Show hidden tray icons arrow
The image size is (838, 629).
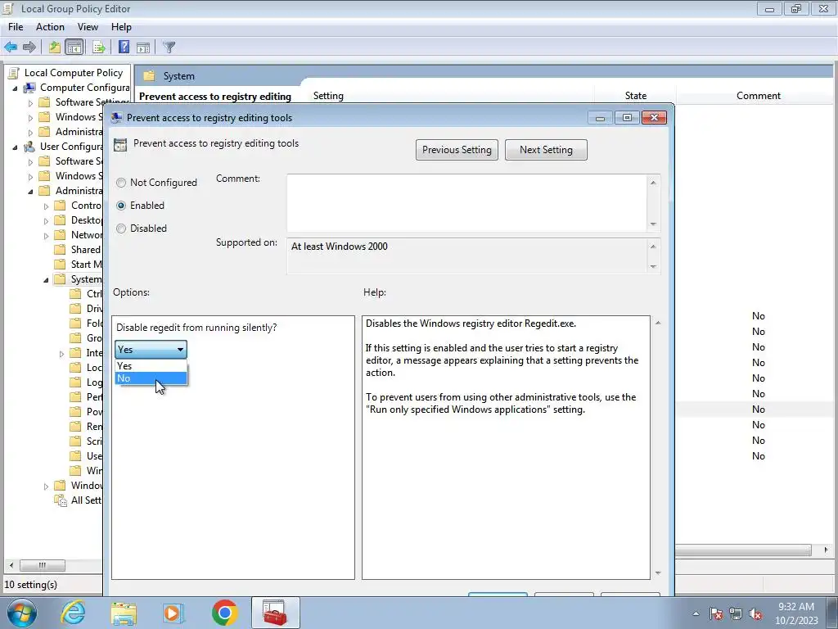tap(696, 613)
